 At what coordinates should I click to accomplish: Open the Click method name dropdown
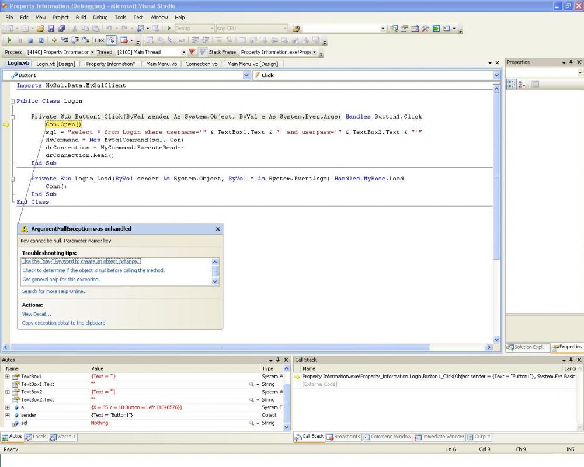pos(496,75)
